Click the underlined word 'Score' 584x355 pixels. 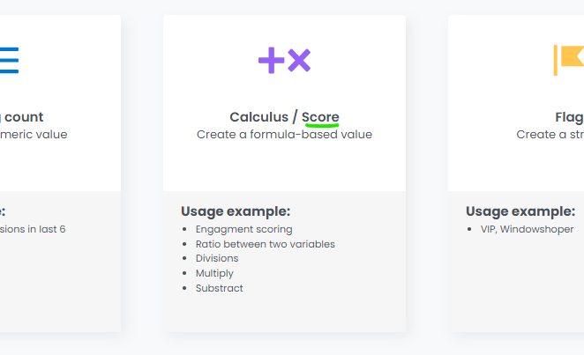[x=320, y=117]
